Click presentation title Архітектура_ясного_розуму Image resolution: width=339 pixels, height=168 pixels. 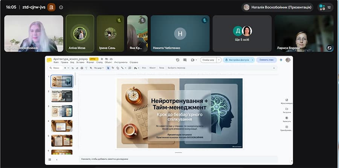(x=70, y=59)
